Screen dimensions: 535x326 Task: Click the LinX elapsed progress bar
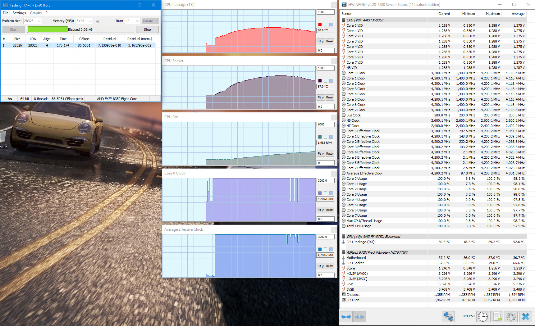pos(81,29)
